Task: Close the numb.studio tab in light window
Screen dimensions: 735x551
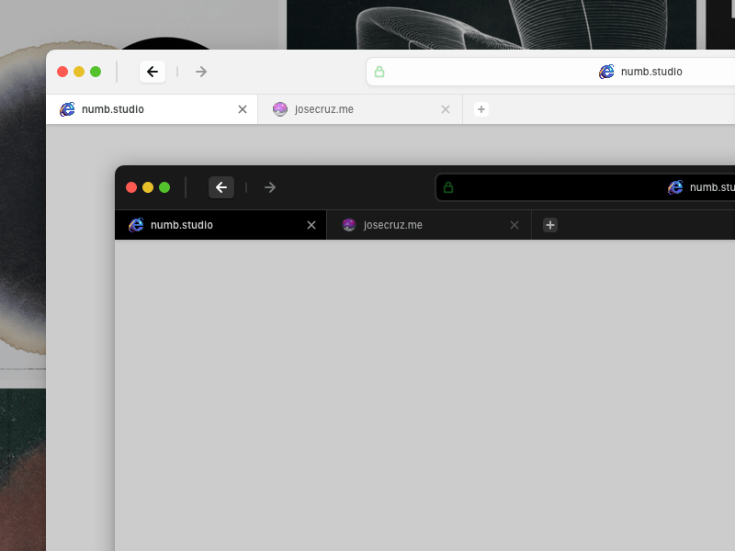Action: point(243,109)
